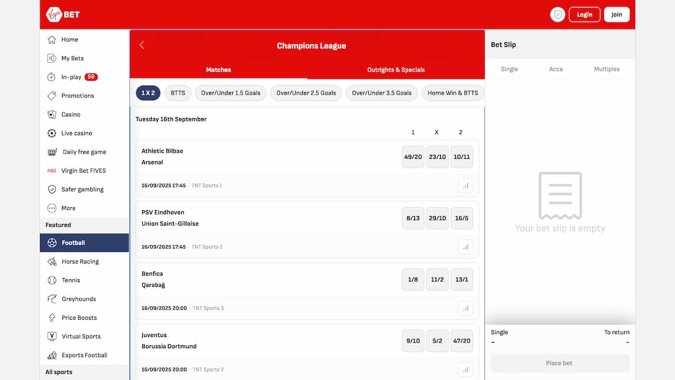Viewport: 675px width, 380px height.
Task: Click the All sports section heading
Action: click(59, 372)
